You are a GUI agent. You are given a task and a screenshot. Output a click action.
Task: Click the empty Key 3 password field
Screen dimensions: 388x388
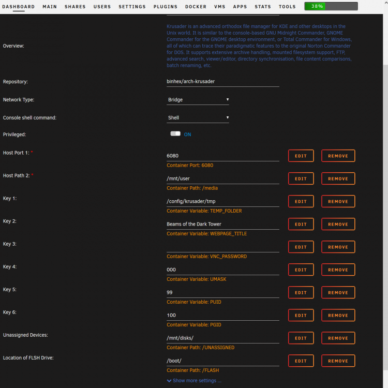click(223, 247)
